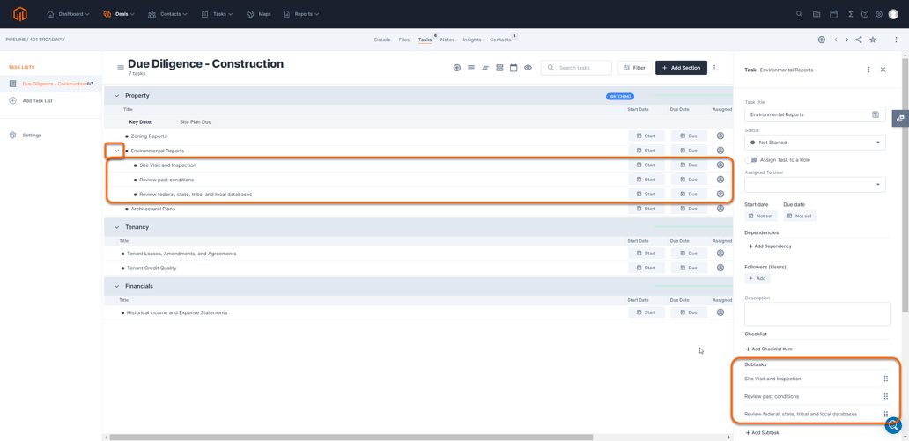Open the gear settings icon in top bar
Viewport: 909px width, 441px height.
[x=879, y=14]
